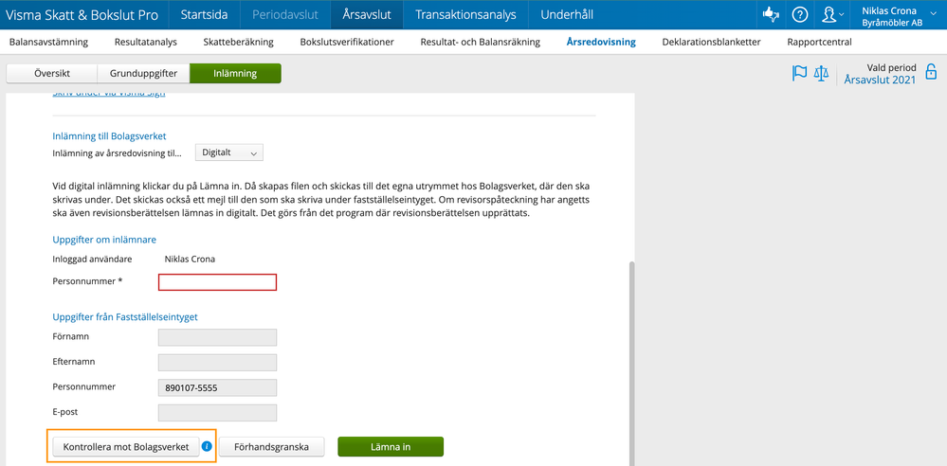Open help via question mark icon
The width and height of the screenshot is (947, 466).
[800, 14]
